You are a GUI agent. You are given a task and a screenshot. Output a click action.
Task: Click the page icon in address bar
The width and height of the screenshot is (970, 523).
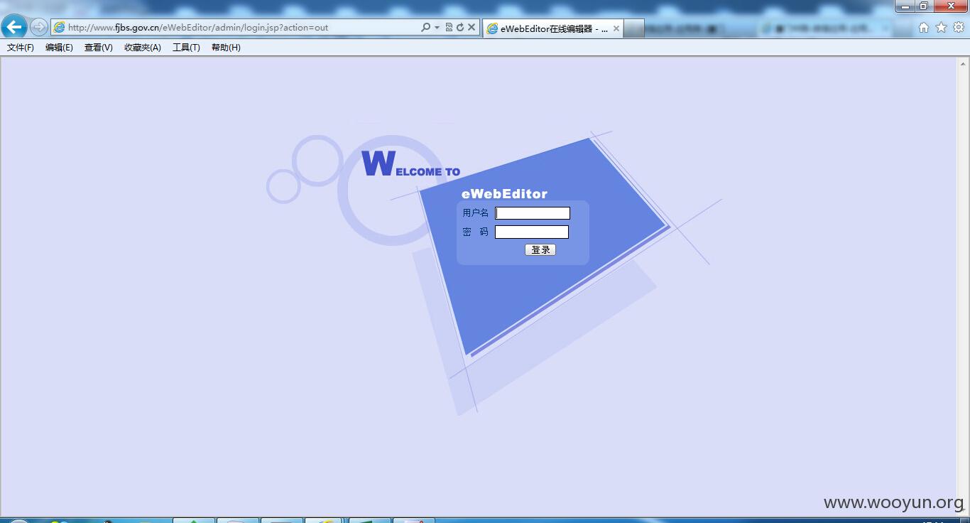click(60, 27)
